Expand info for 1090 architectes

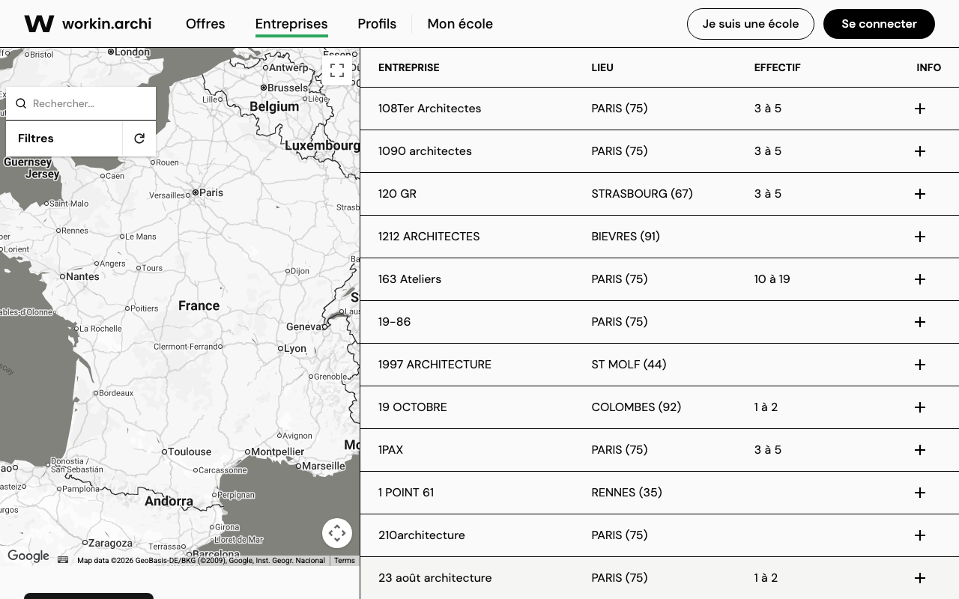click(x=920, y=151)
